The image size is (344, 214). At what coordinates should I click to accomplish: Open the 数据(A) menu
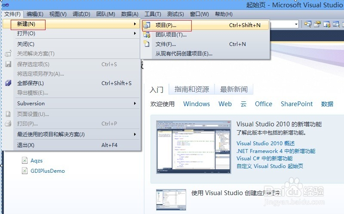pyautogui.click(x=130, y=14)
